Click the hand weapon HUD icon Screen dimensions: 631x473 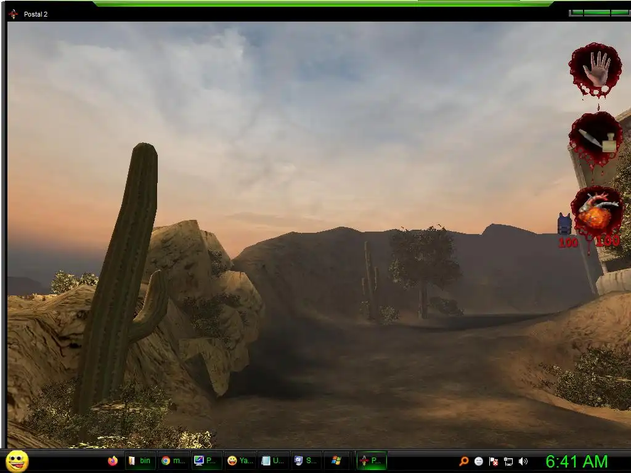click(595, 70)
